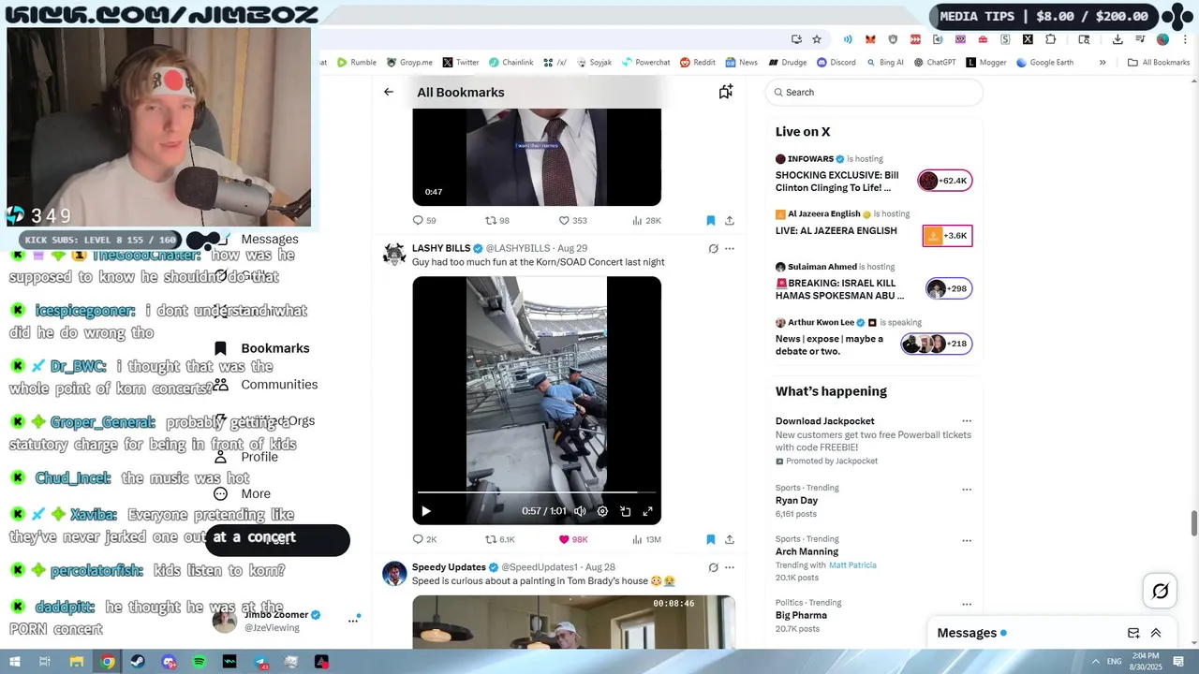The height and width of the screenshot is (674, 1199).
Task: Join Al Jazeera English live +3.6K
Action: tap(947, 236)
